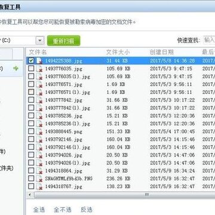Click the file icon of 1493776571(1).jpg
This screenshot has width=215, height=215.
coord(39,92)
